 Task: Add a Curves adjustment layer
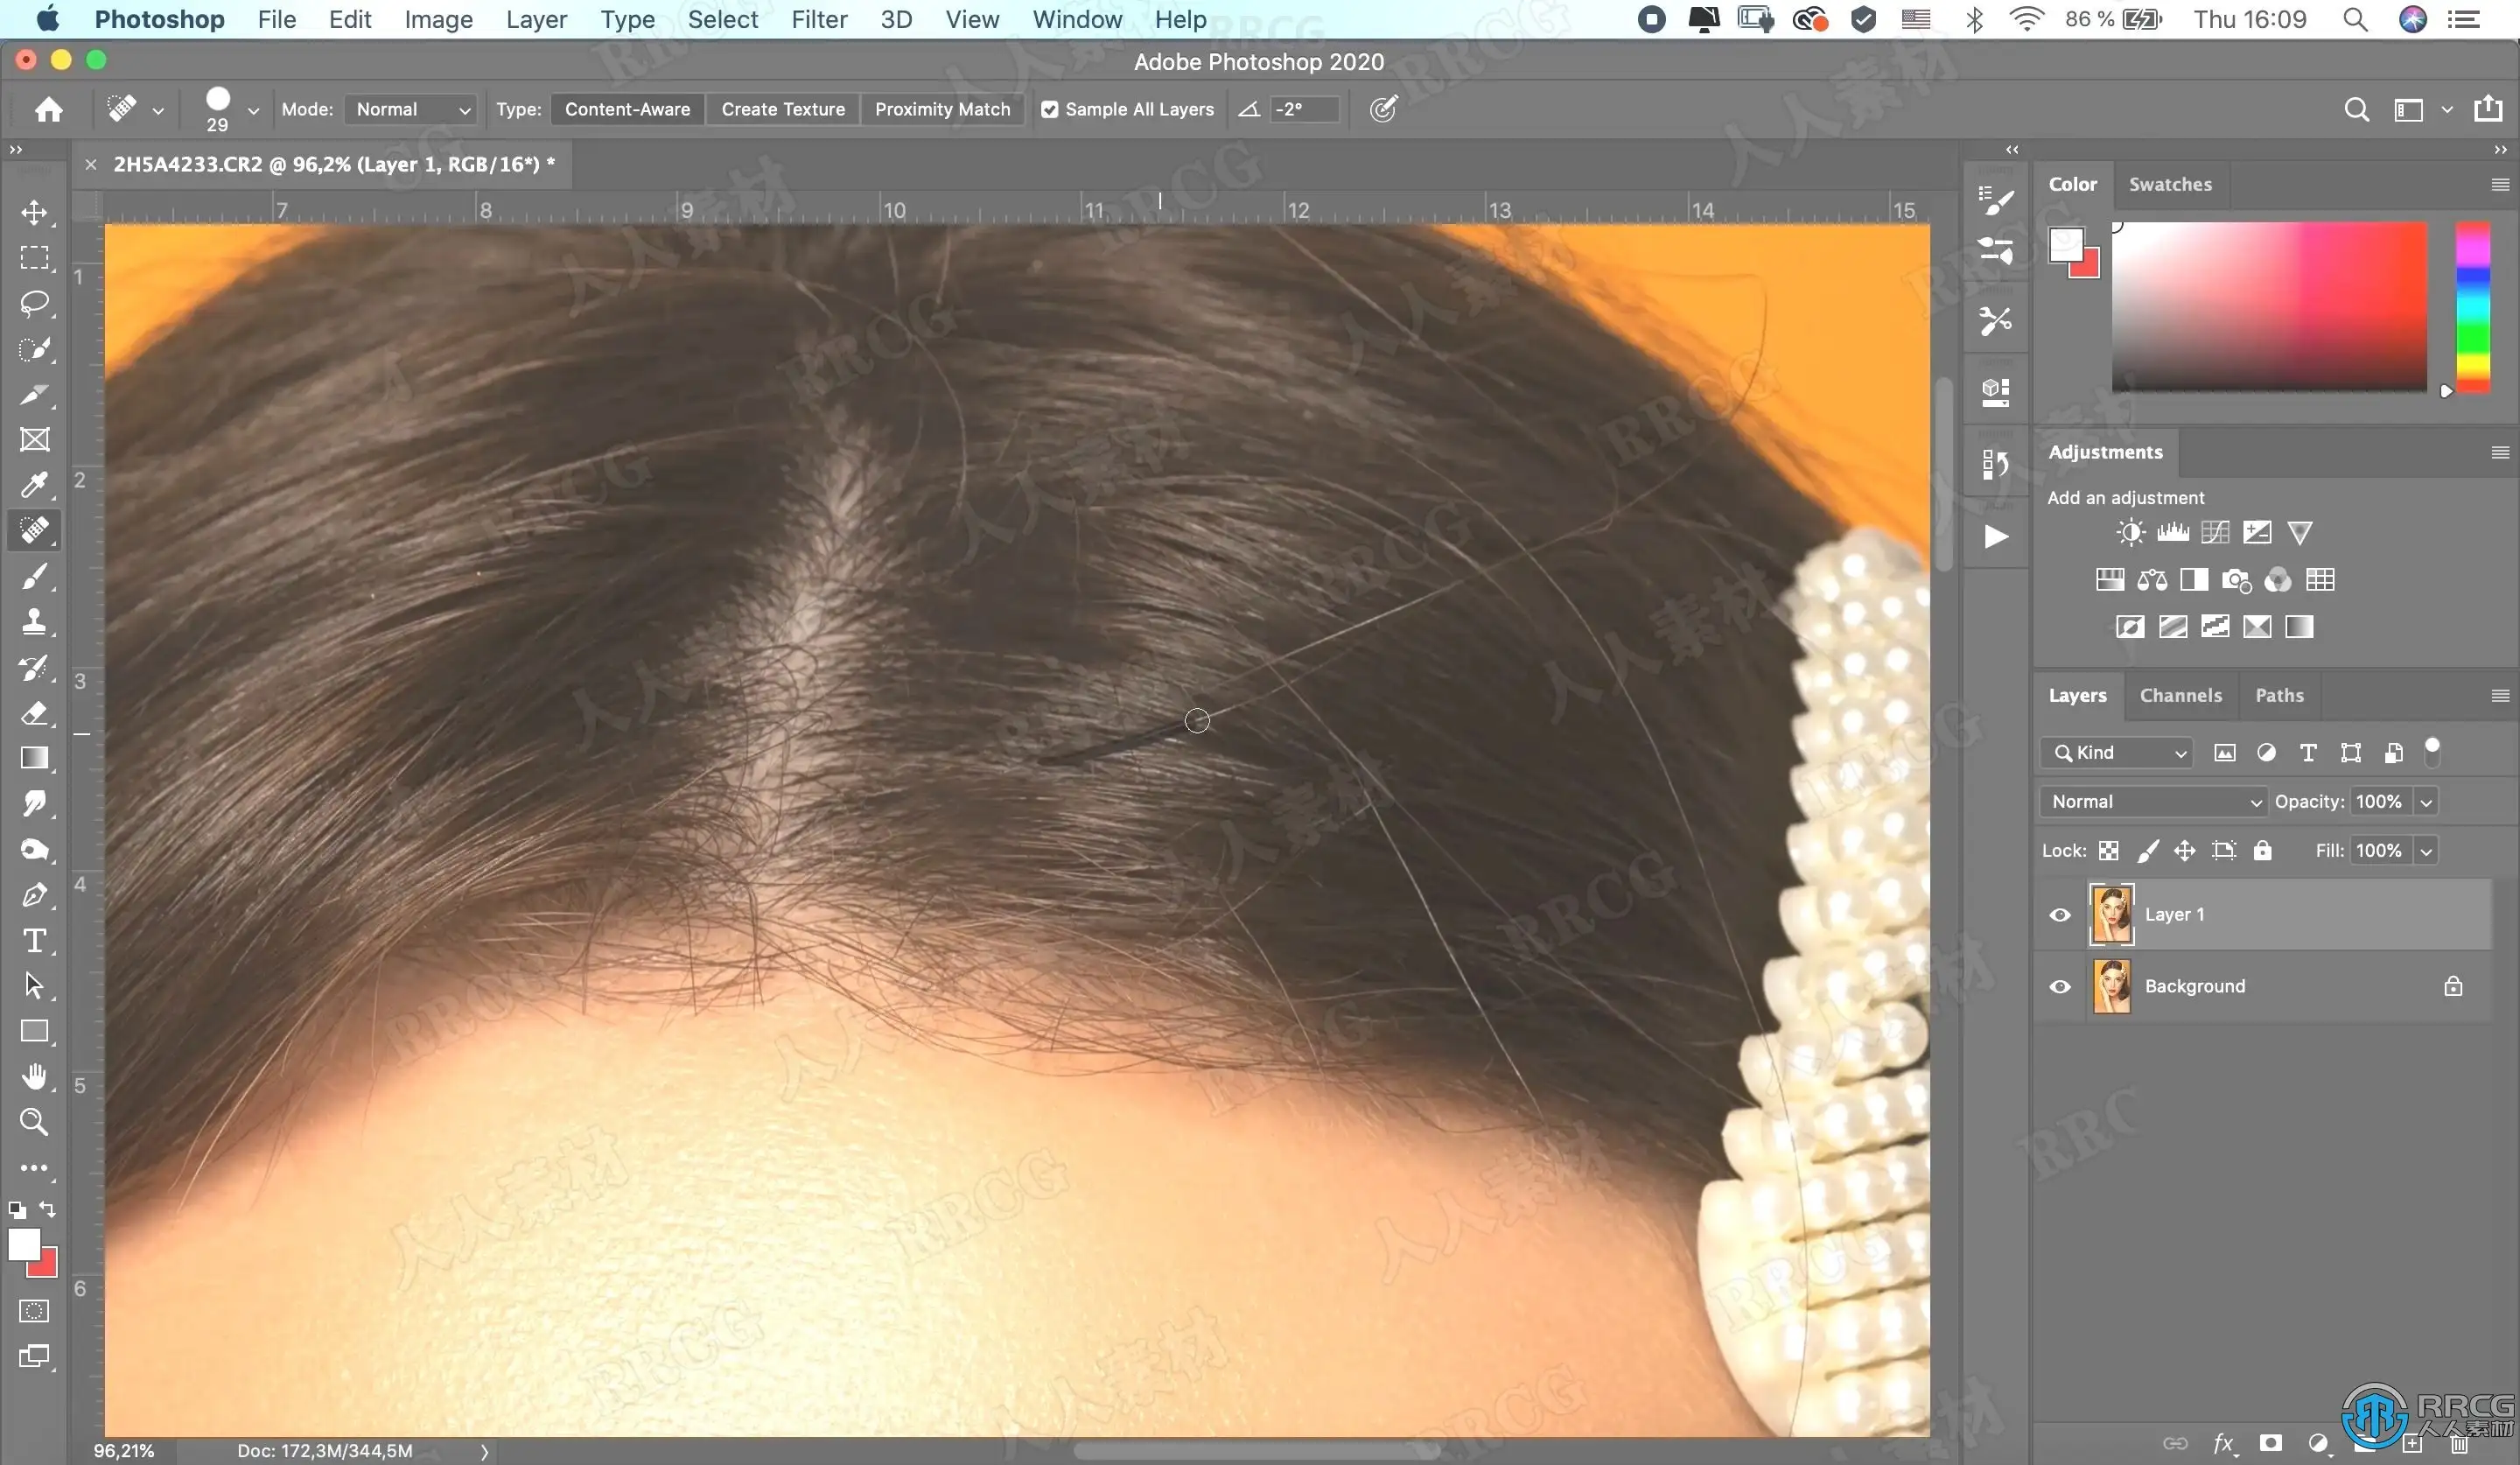point(2214,532)
